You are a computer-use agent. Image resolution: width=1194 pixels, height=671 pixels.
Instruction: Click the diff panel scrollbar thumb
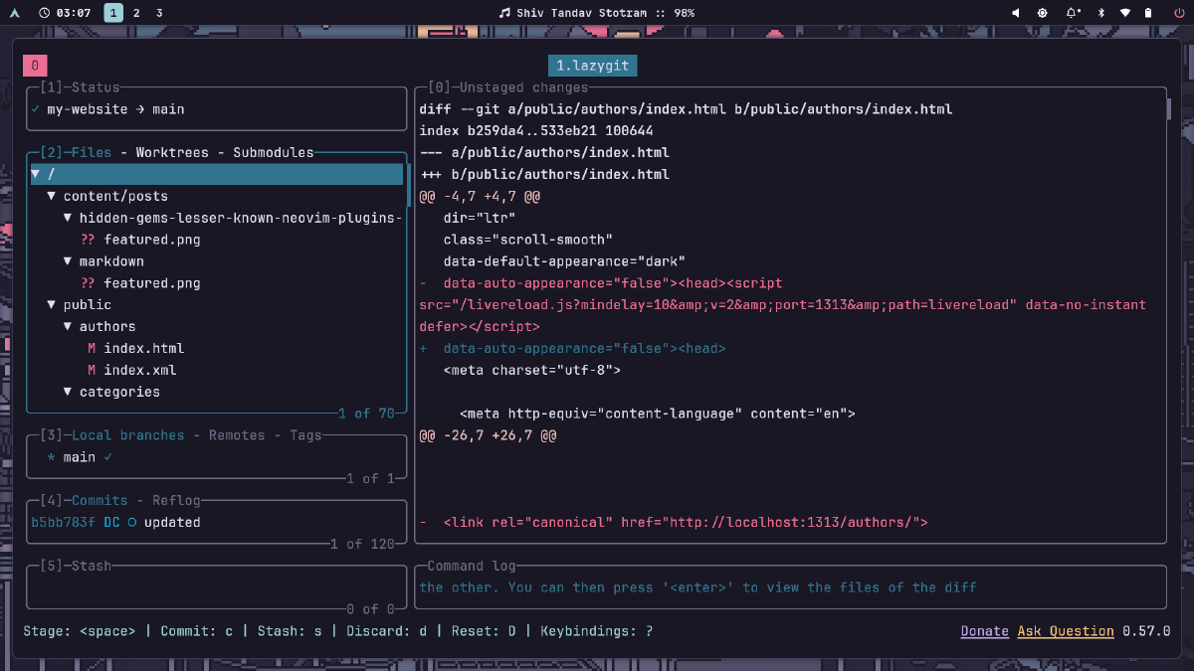coord(1168,108)
